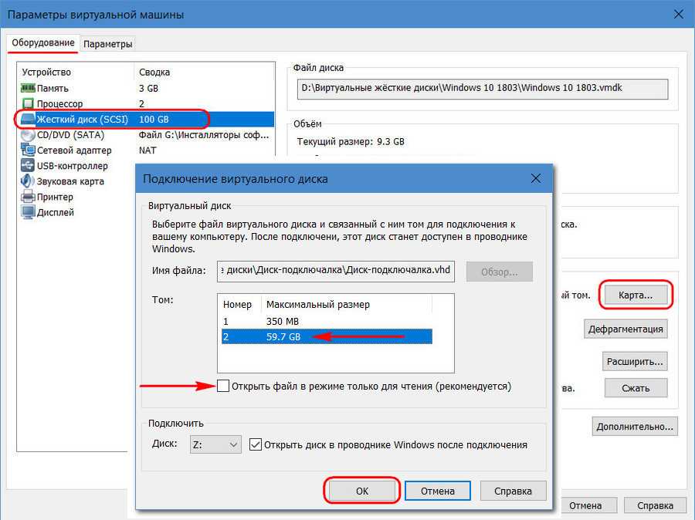Viewport: 695px width, 520px height.
Task: Click Справка in the virtual disk dialog
Action: click(513, 491)
